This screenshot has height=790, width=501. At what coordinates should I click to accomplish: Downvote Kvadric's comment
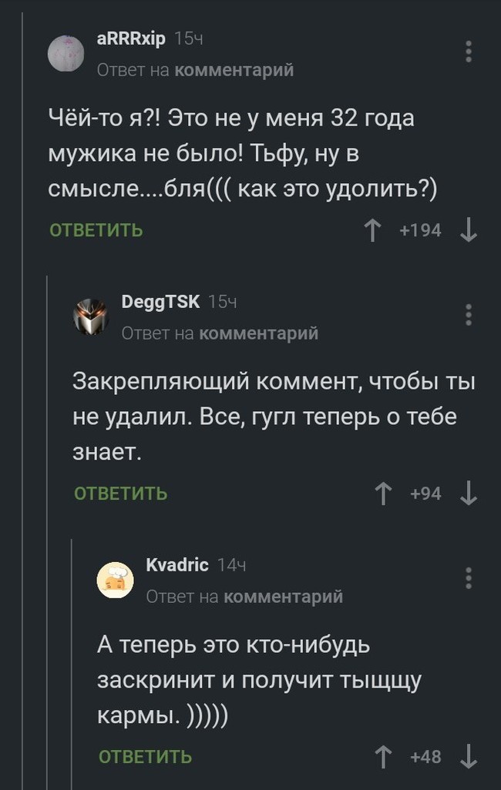pos(468,756)
